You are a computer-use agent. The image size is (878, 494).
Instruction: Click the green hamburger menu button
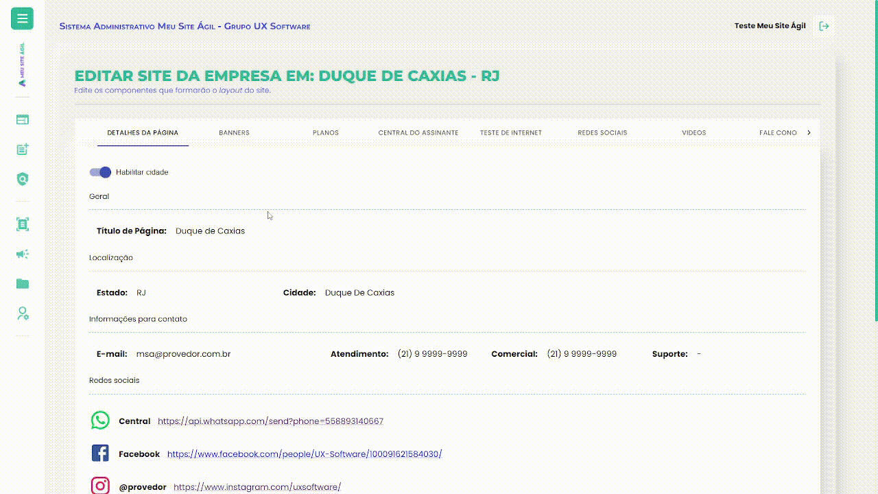coord(22,19)
